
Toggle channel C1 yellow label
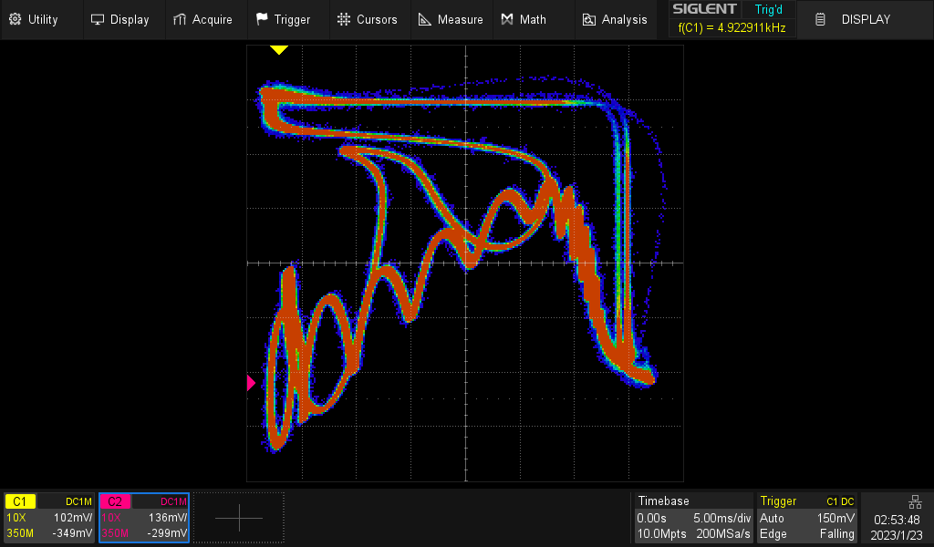pos(20,501)
